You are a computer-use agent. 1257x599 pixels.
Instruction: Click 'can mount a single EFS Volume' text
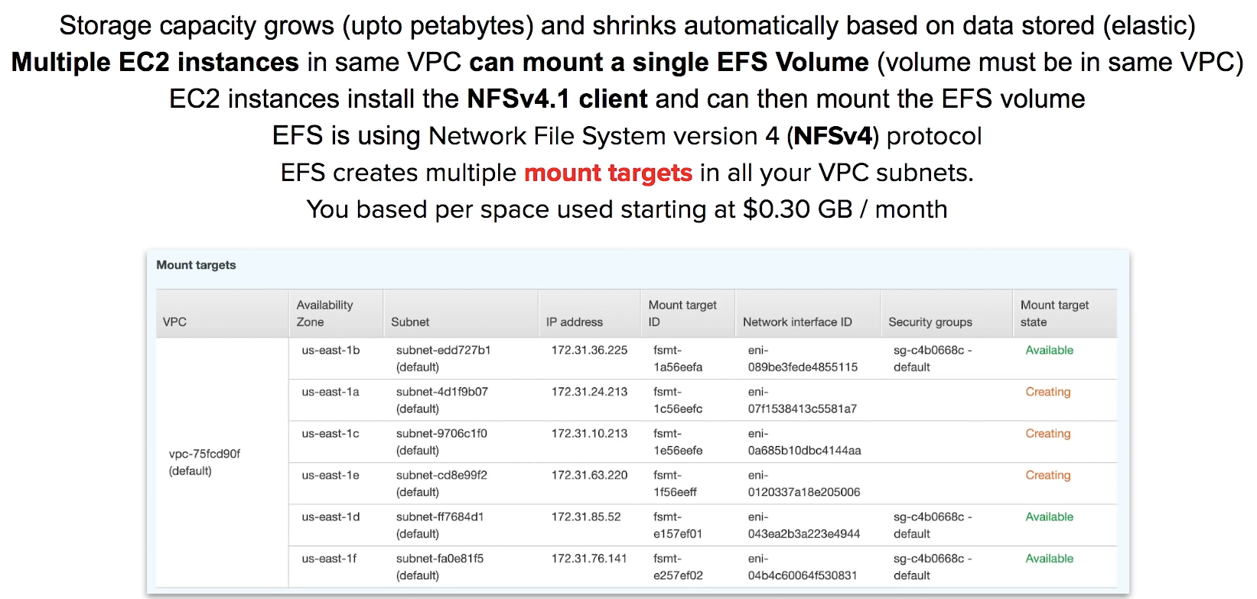click(x=669, y=62)
